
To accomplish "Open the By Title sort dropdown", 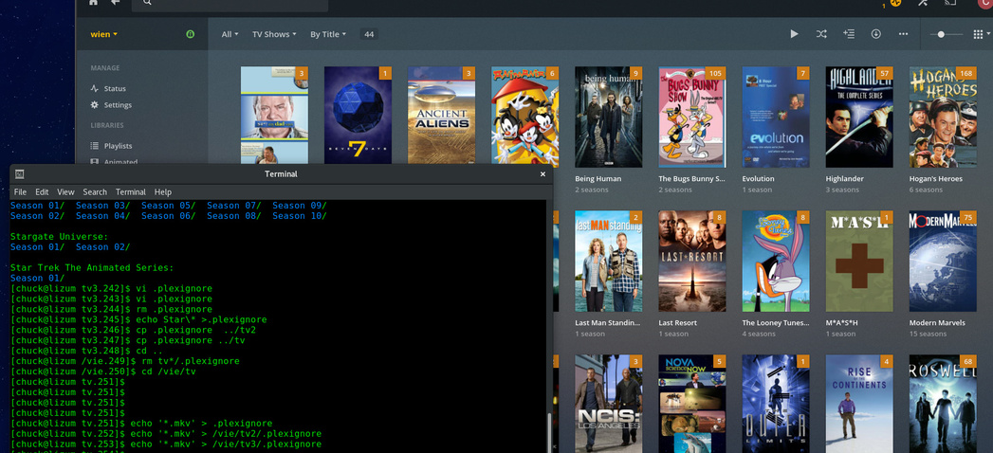I will coord(328,34).
